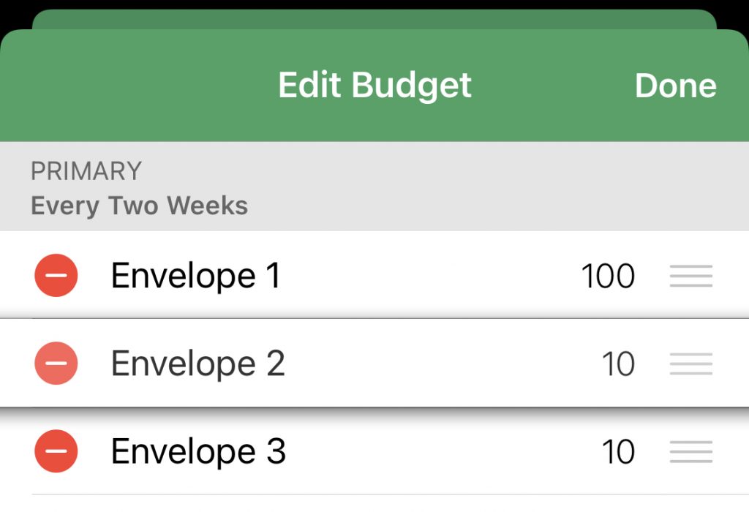749x512 pixels.
Task: Select the PRIMARY section header
Action: pos(86,171)
